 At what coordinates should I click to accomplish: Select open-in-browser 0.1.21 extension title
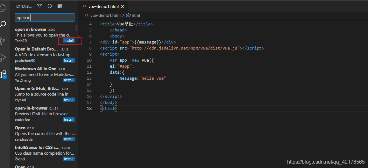tap(31, 108)
